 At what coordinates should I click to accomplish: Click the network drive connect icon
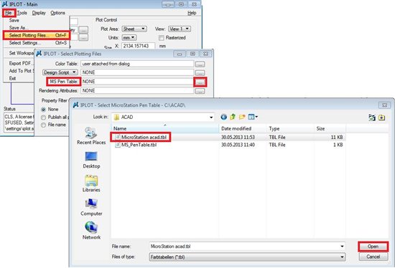pyautogui.click(x=372, y=118)
